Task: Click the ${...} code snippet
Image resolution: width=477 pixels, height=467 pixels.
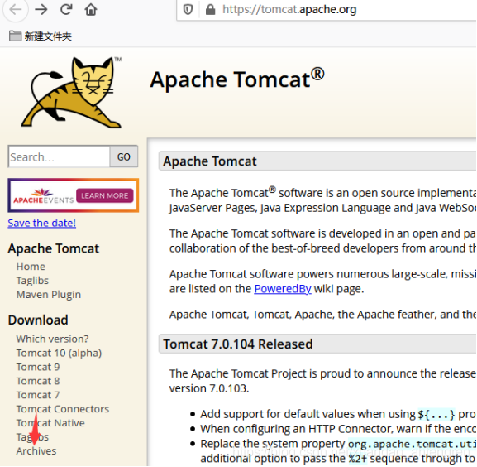Action: pyautogui.click(x=436, y=414)
